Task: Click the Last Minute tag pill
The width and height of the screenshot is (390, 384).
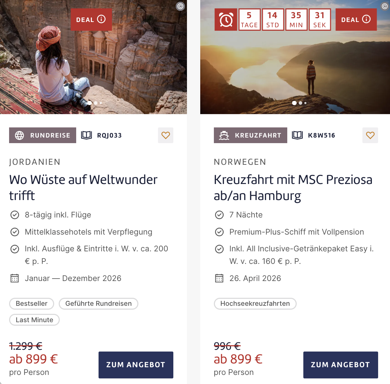Action: [34, 319]
